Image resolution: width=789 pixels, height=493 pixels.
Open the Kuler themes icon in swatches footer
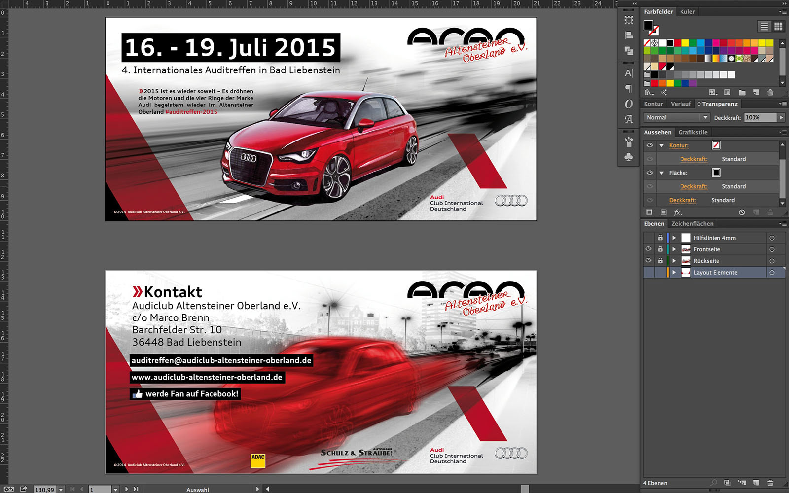tap(664, 92)
